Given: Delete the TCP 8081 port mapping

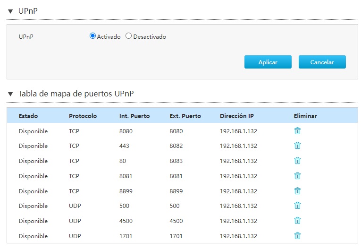Looking at the screenshot, I should pos(297,176).
